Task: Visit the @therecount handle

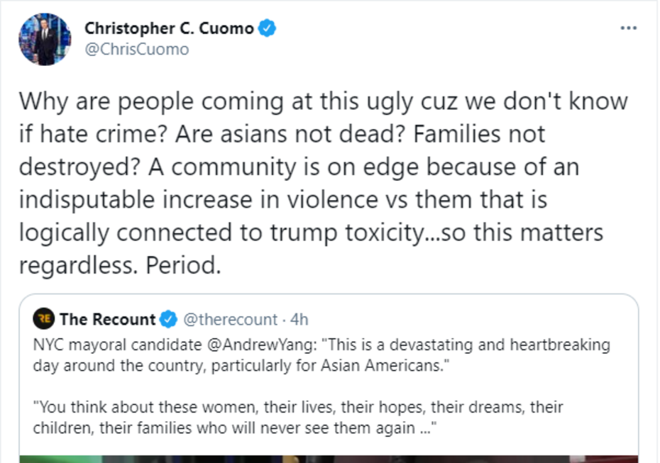Action: (x=231, y=320)
